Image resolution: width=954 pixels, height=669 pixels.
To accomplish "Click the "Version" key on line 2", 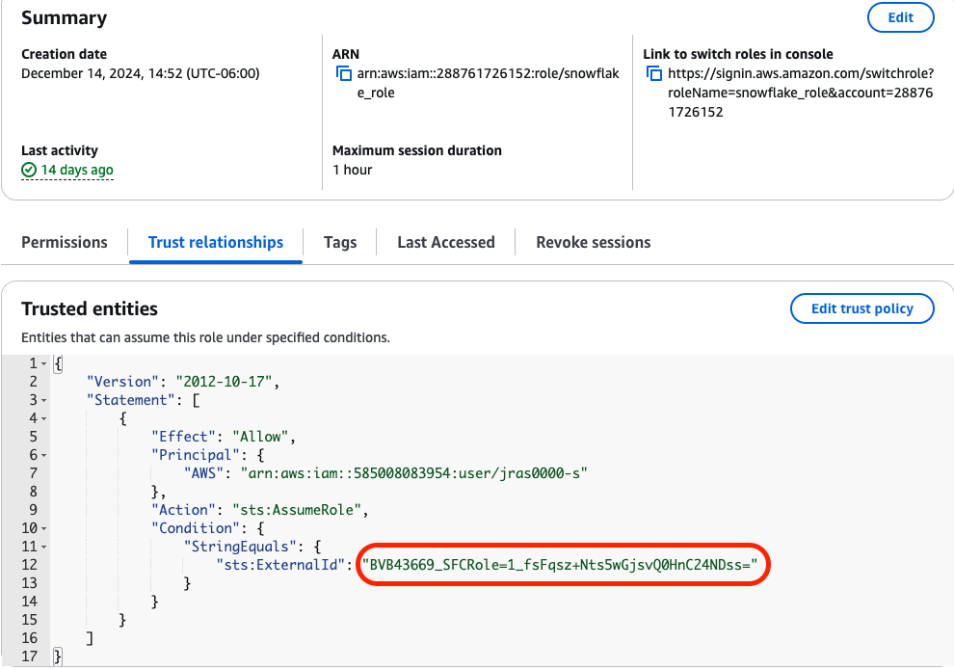I will (x=123, y=382).
